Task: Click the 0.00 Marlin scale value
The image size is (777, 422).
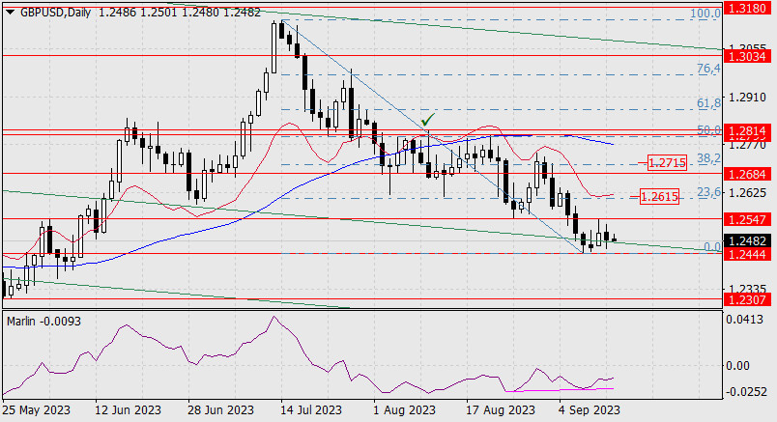Action: click(x=737, y=366)
